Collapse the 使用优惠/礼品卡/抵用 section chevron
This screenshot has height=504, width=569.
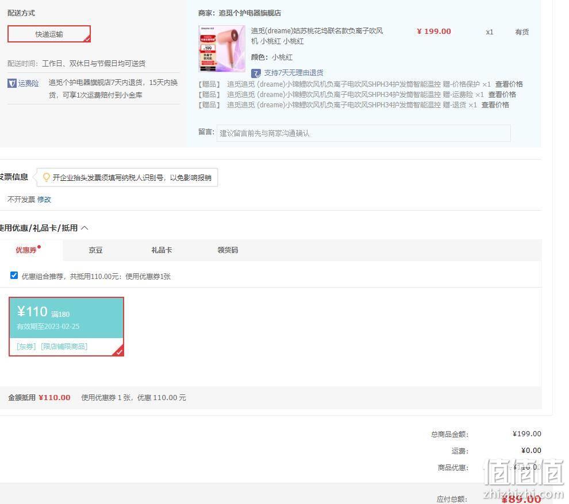pos(84,228)
